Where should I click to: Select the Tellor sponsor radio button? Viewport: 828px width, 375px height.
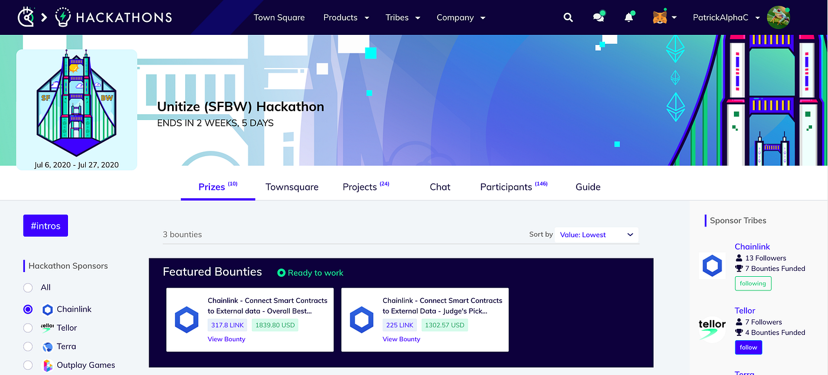click(x=28, y=328)
